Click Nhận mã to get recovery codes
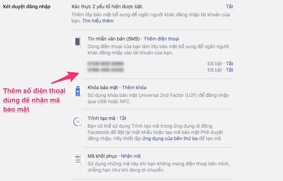283x181 pixels. pos(131,156)
